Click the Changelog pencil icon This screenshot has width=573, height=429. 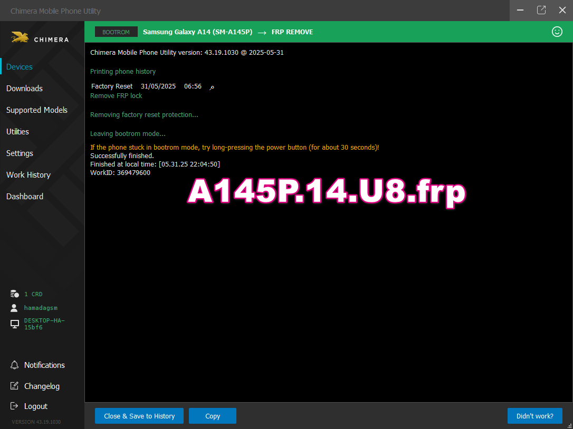pos(14,386)
